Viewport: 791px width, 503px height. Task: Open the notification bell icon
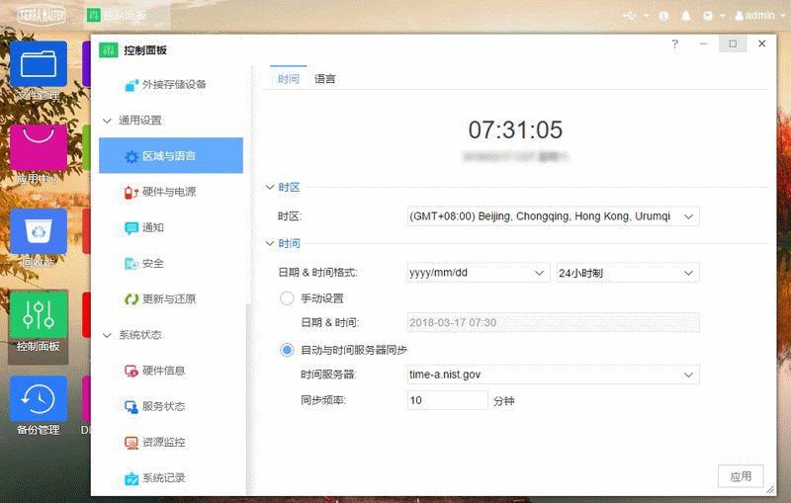pyautogui.click(x=686, y=16)
